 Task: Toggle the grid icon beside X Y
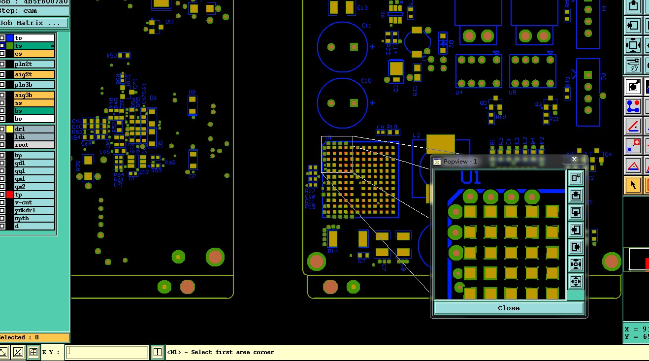coord(33,352)
